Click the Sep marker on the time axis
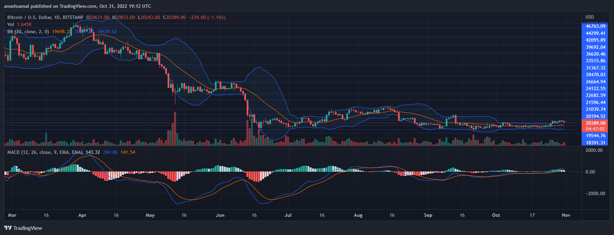The width and height of the screenshot is (614, 235). click(428, 215)
